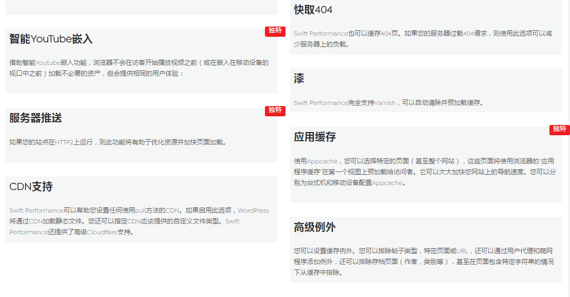Screen dimensions: 570x297
Task: Click Swift Performance at start of CDN description
Action: tap(36, 210)
